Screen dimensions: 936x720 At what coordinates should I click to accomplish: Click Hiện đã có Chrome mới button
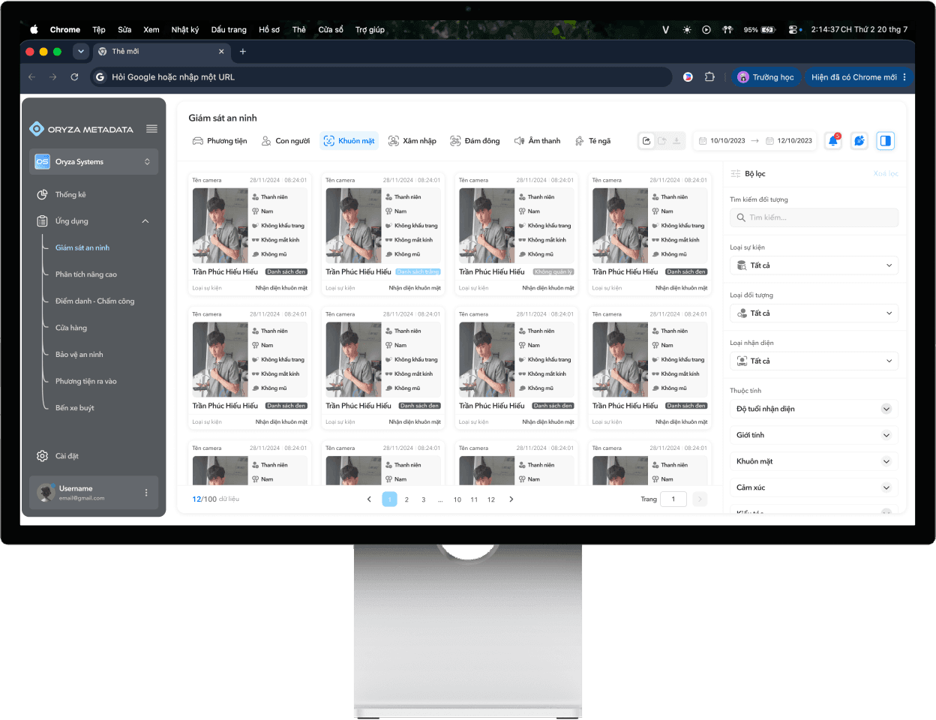pos(859,77)
